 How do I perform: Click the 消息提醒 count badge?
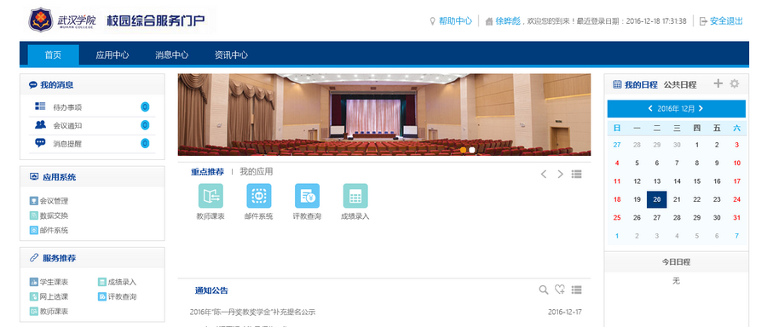pyautogui.click(x=145, y=143)
